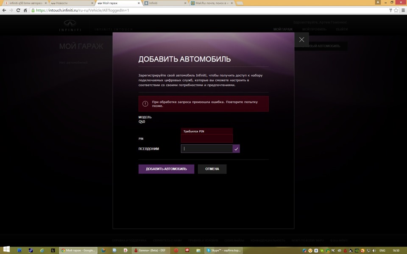Screen dimensions: 407x254
Task: Close the Add Vehicle dialog with X
Action: [301, 39]
